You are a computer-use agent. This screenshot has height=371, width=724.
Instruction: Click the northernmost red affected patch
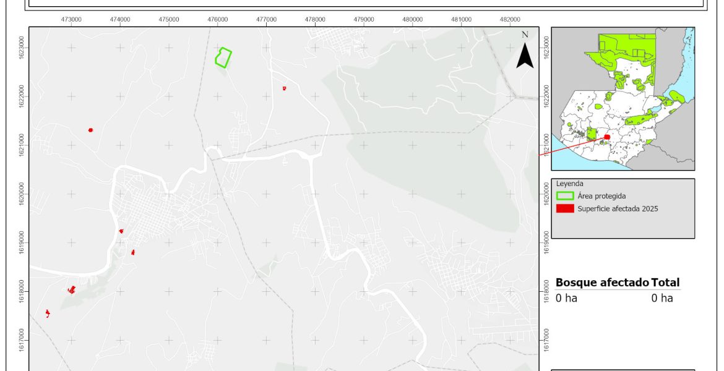[x=284, y=88]
